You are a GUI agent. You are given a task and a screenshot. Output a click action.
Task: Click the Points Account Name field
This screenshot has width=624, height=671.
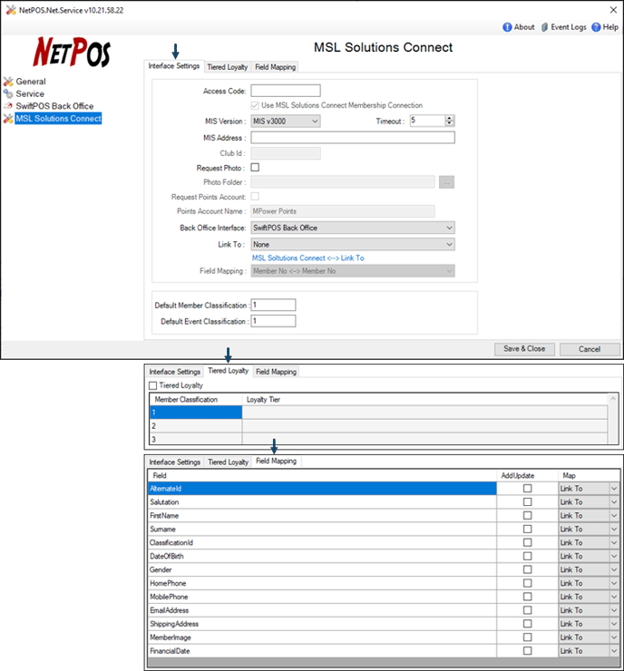pyautogui.click(x=343, y=211)
